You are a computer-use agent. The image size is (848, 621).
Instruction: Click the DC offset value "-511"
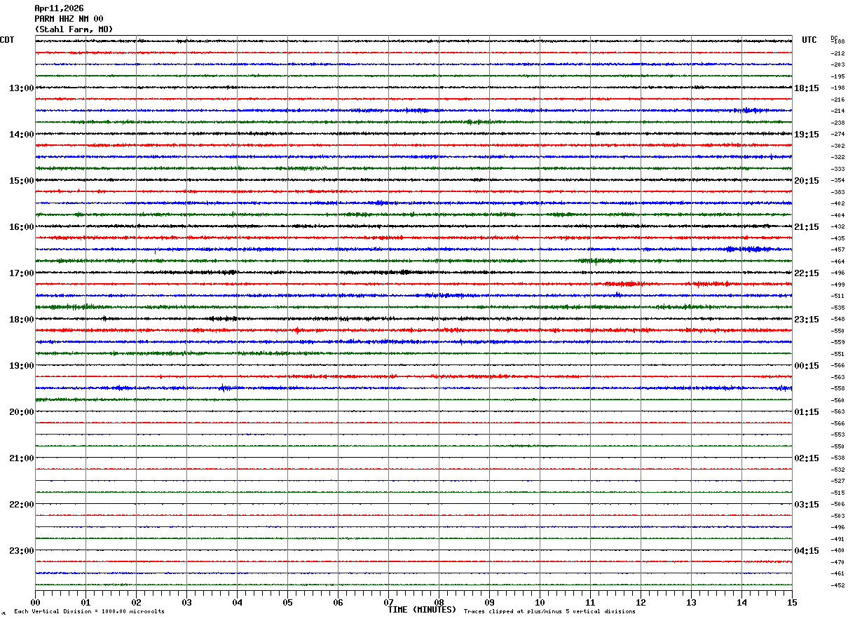(837, 296)
